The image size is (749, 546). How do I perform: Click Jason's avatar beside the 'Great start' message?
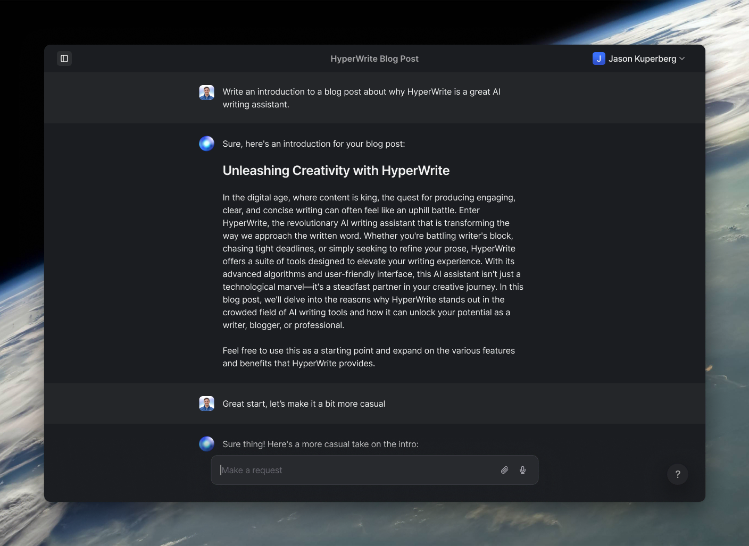click(206, 404)
